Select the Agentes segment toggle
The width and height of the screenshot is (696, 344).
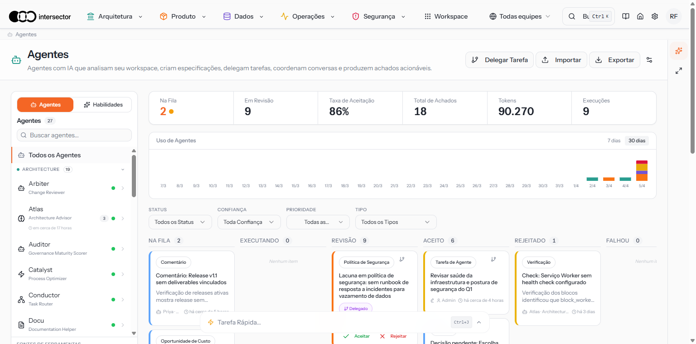(x=45, y=105)
